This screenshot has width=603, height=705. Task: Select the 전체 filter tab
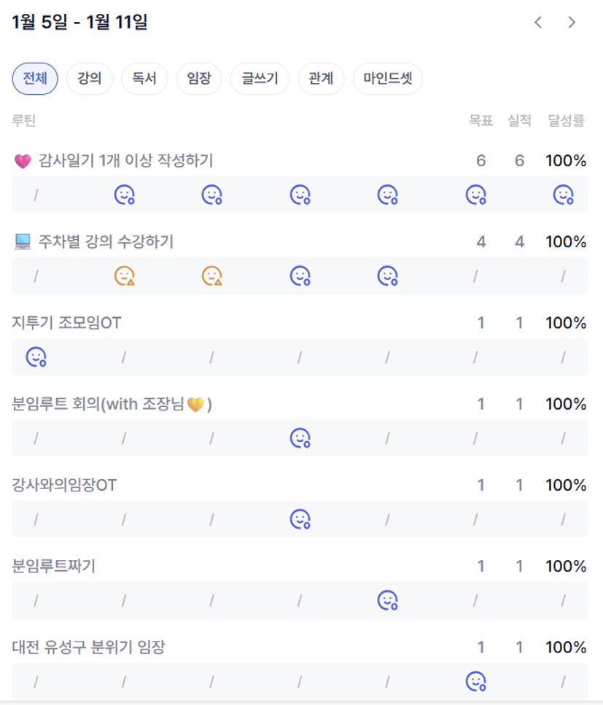coord(35,79)
